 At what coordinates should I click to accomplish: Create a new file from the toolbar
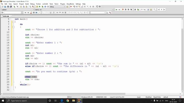[3, 7]
